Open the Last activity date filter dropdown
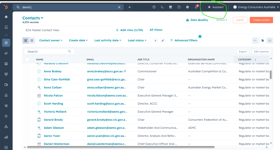280x150 pixels. click(108, 40)
